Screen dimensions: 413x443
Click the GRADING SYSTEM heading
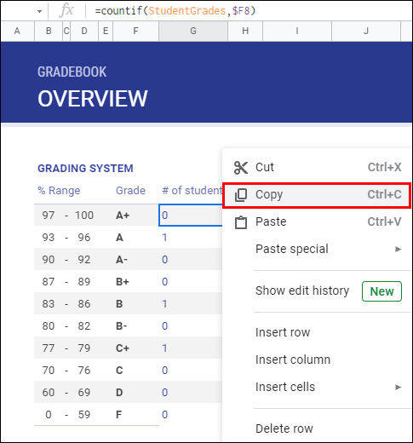[85, 169]
